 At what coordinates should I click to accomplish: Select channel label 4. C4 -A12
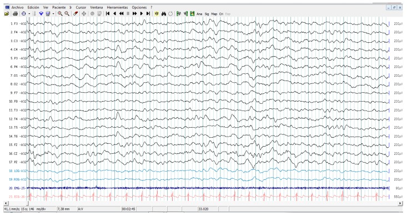click(18, 49)
